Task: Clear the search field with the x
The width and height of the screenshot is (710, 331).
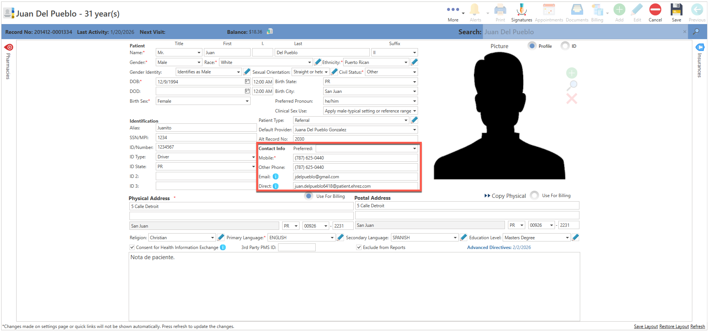Action: [x=684, y=32]
